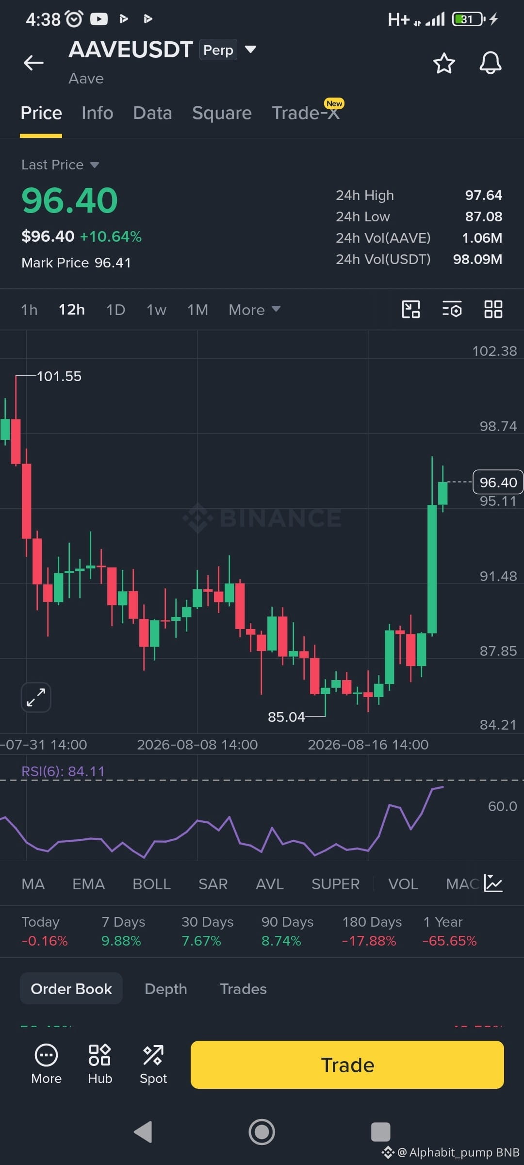524x1165 pixels.
Task: Click the battery indicator in status bar
Action: click(x=469, y=19)
